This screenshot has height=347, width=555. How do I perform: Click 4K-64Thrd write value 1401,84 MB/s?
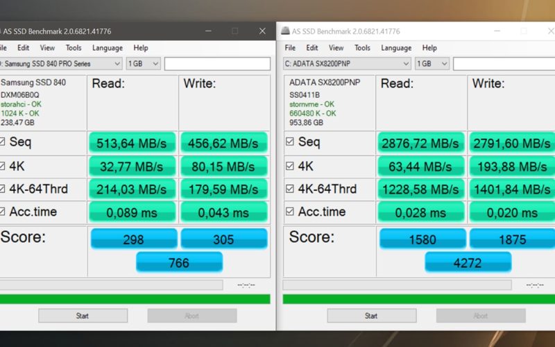pos(512,189)
